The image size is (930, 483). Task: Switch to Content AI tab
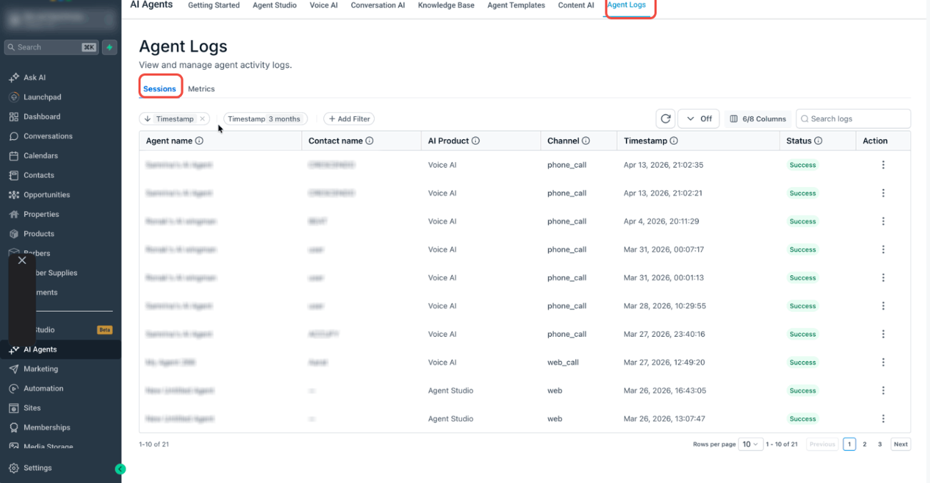(576, 5)
